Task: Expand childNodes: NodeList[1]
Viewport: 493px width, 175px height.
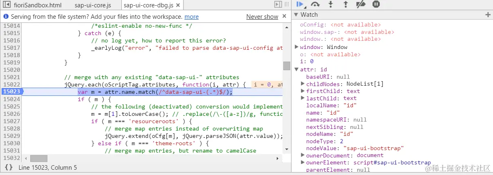Action: tap(303, 84)
